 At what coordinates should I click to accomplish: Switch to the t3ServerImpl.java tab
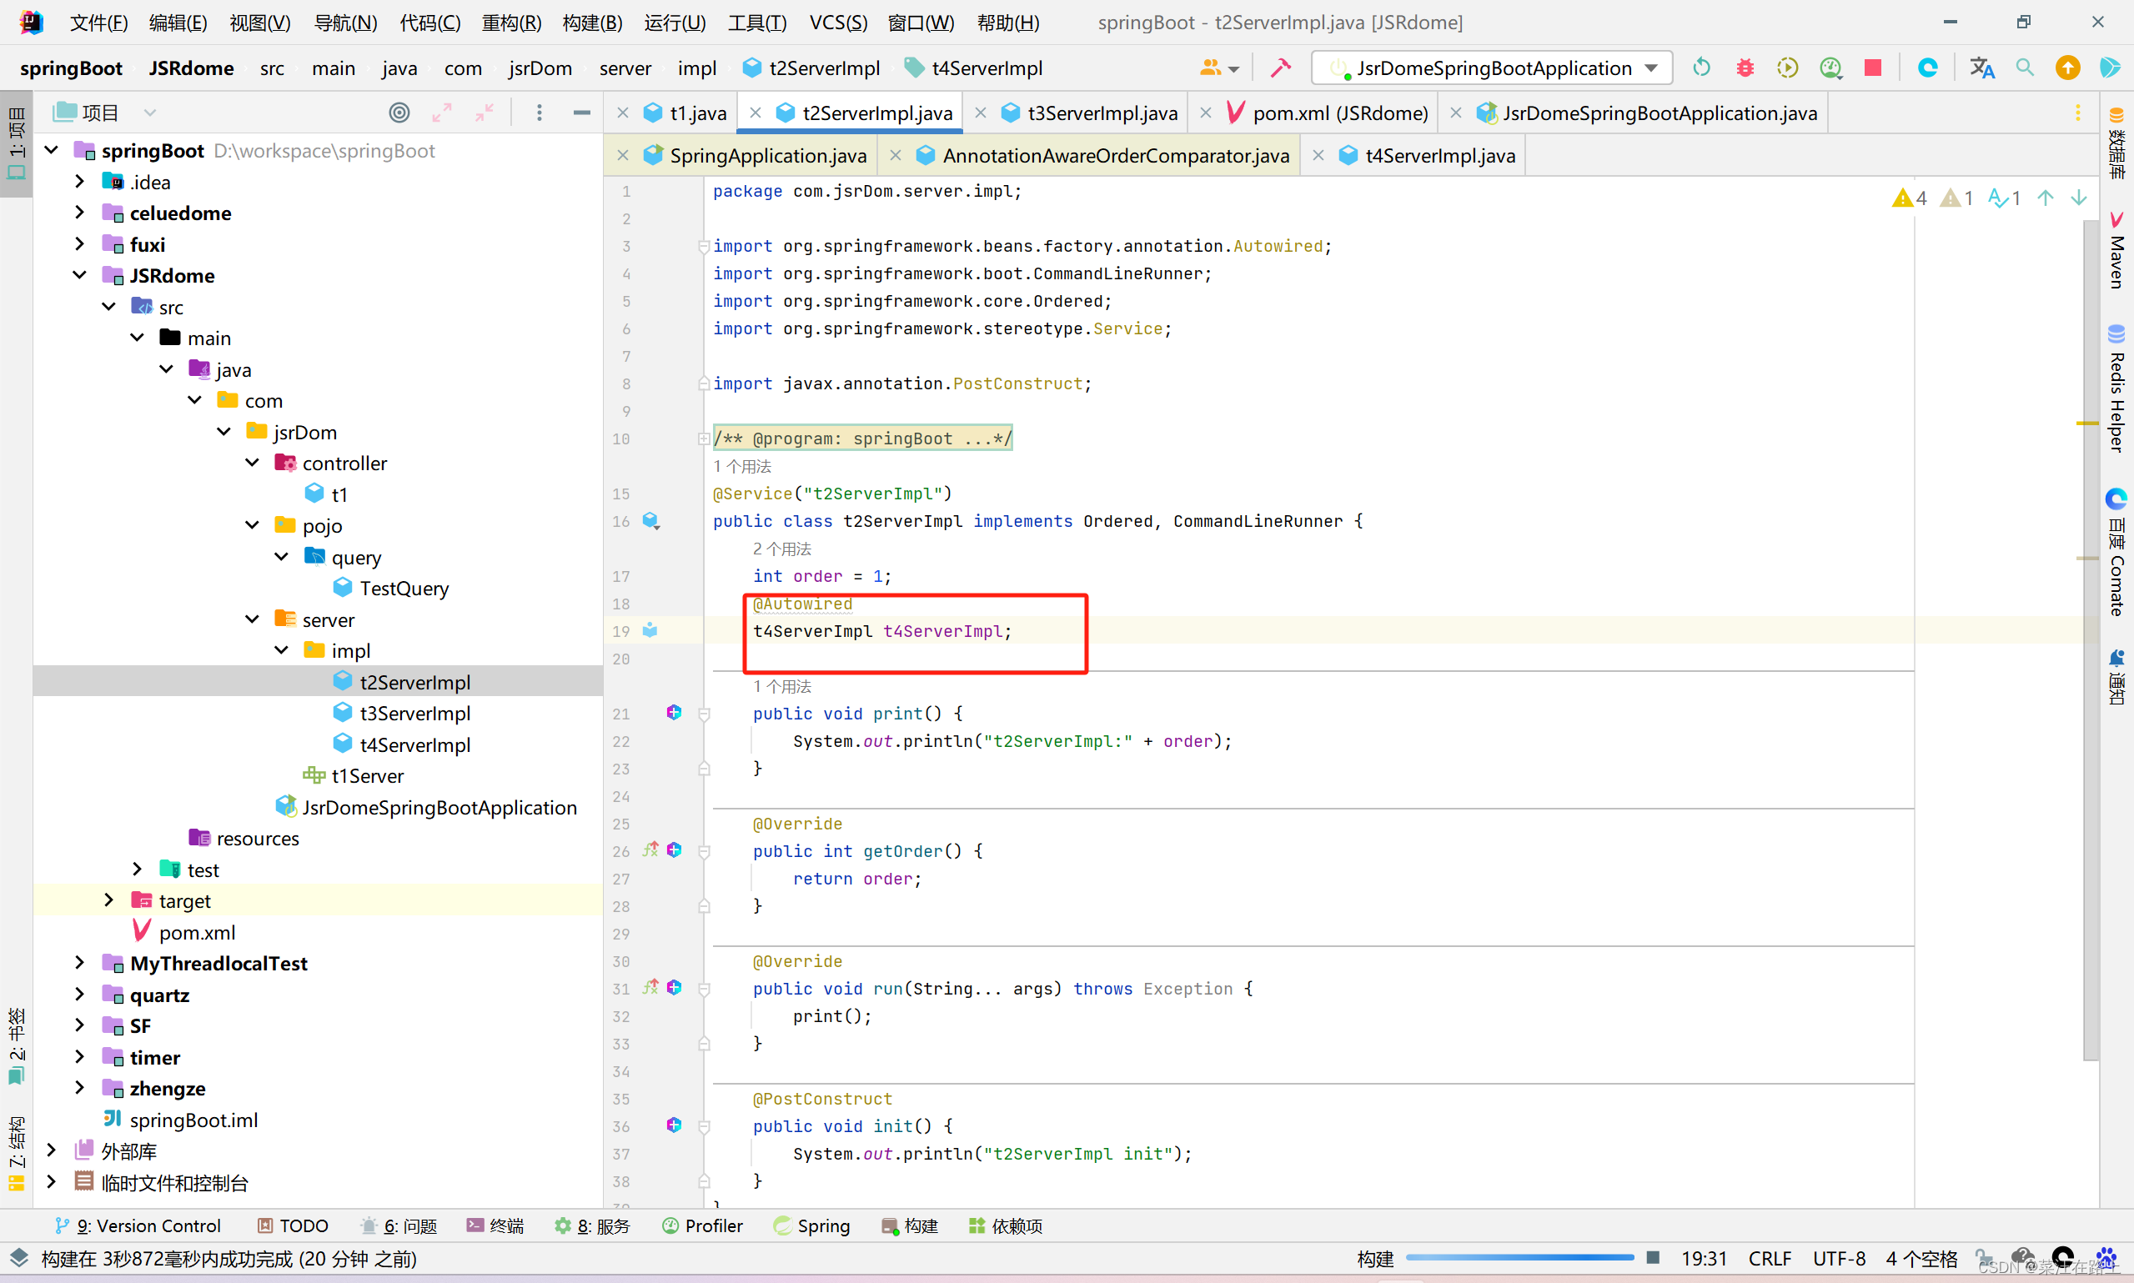1102,113
